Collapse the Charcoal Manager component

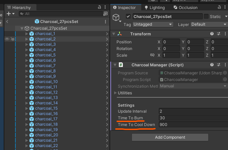(115, 65)
